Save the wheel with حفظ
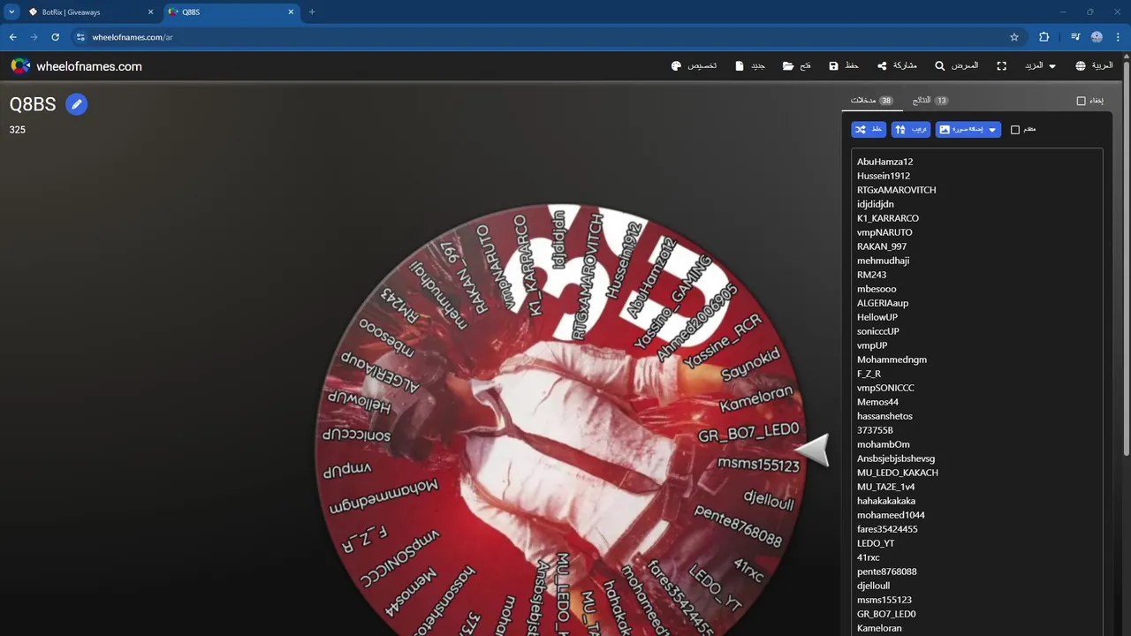Viewport: 1131px width, 636px height. [844, 66]
